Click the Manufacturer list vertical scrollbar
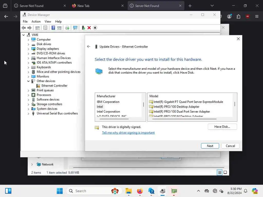 point(144,105)
